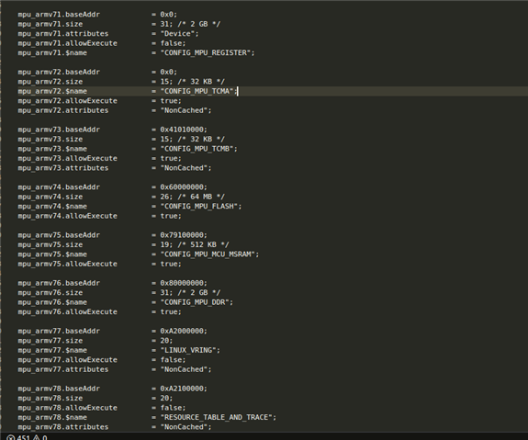This screenshot has width=528, height=440.
Task: Click the text "mpu_armv78.baseAddr"
Action: (59, 389)
